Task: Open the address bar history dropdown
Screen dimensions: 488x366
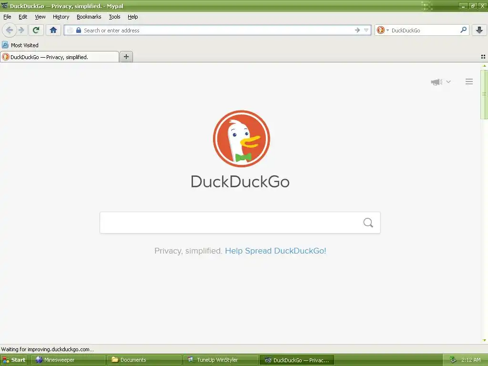Action: point(366,30)
